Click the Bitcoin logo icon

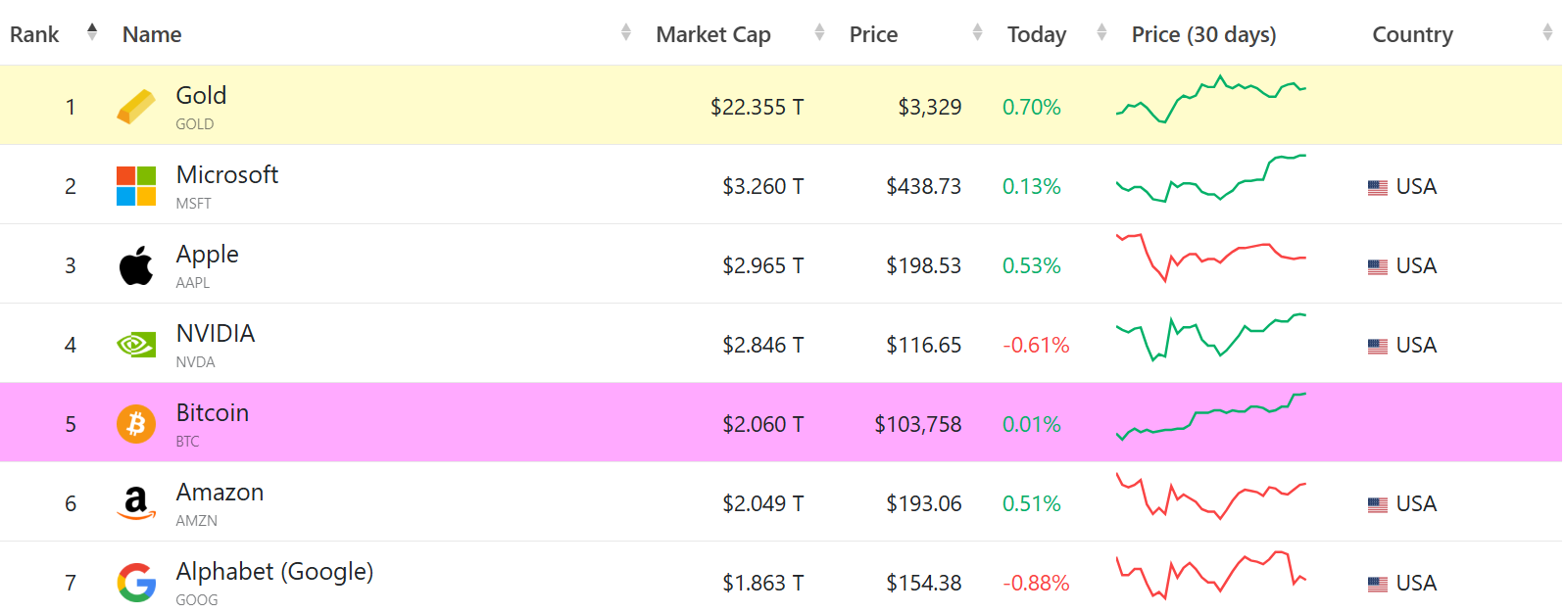click(136, 424)
